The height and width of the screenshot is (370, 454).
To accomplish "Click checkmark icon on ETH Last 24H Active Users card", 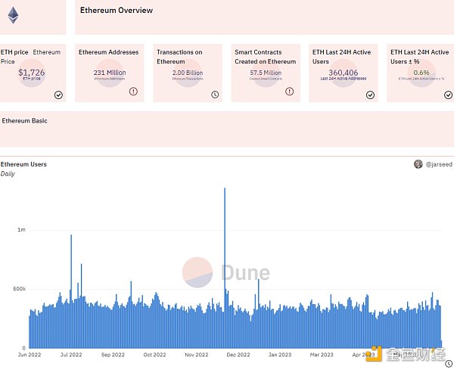I will 370,95.
